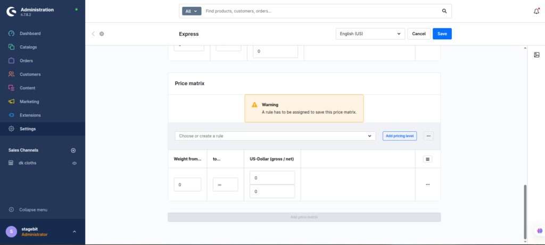Open the Dashboard icon in sidebar

pos(11,33)
